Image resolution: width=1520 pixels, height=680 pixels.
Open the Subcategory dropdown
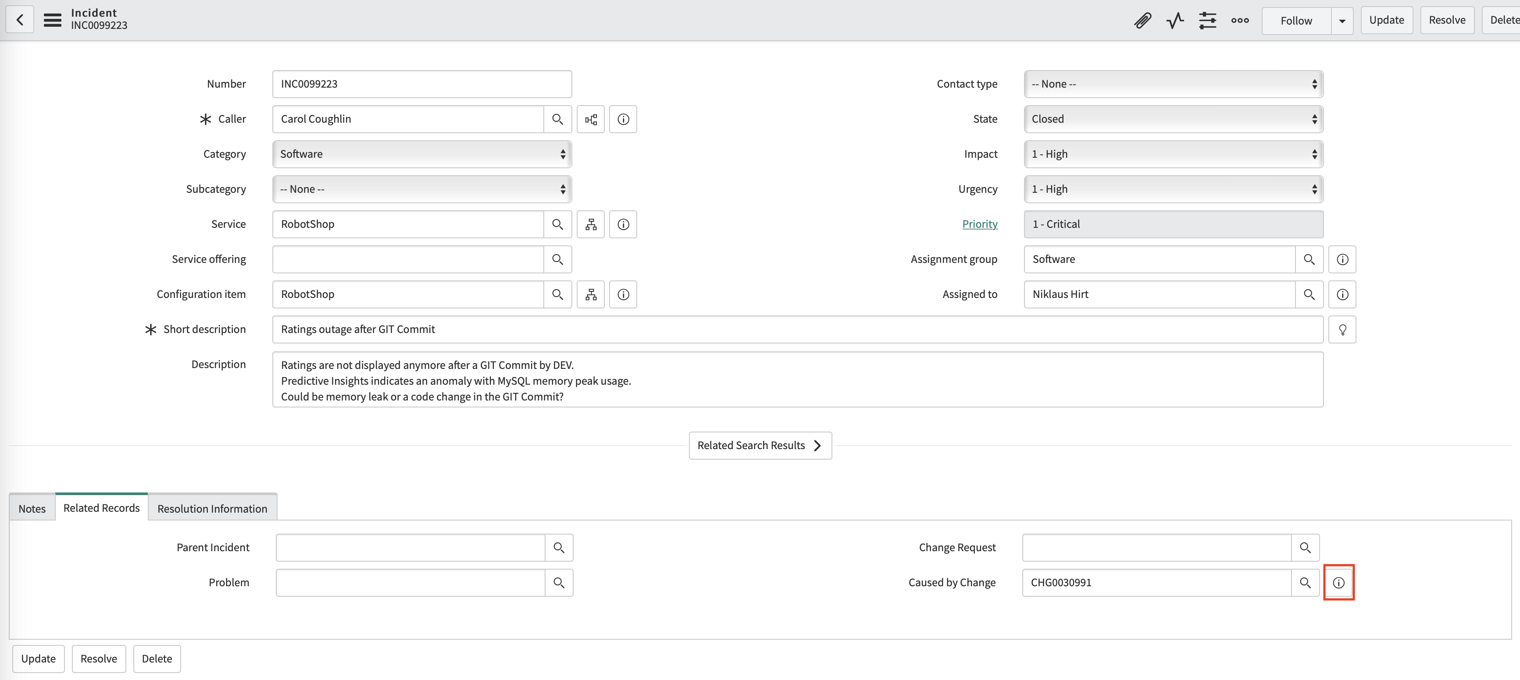(422, 189)
